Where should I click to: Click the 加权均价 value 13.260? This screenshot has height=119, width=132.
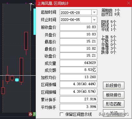tap(78, 77)
